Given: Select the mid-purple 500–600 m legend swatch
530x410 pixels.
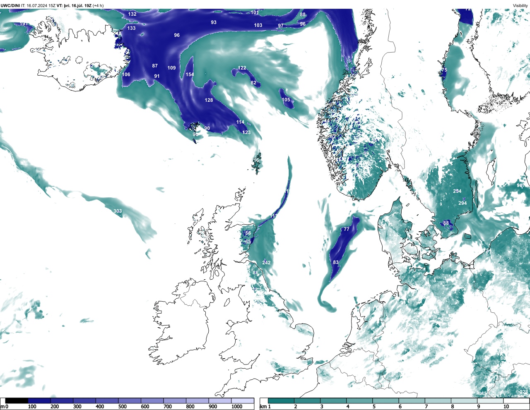Looking at the screenshot, I should coord(130,400).
